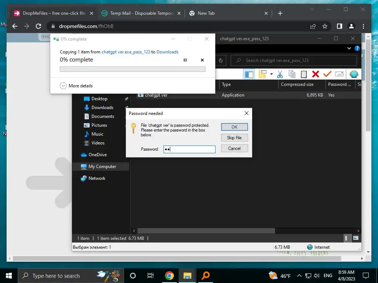
Task: Click the orange checkmark toolbar icon
Action: click(327, 74)
